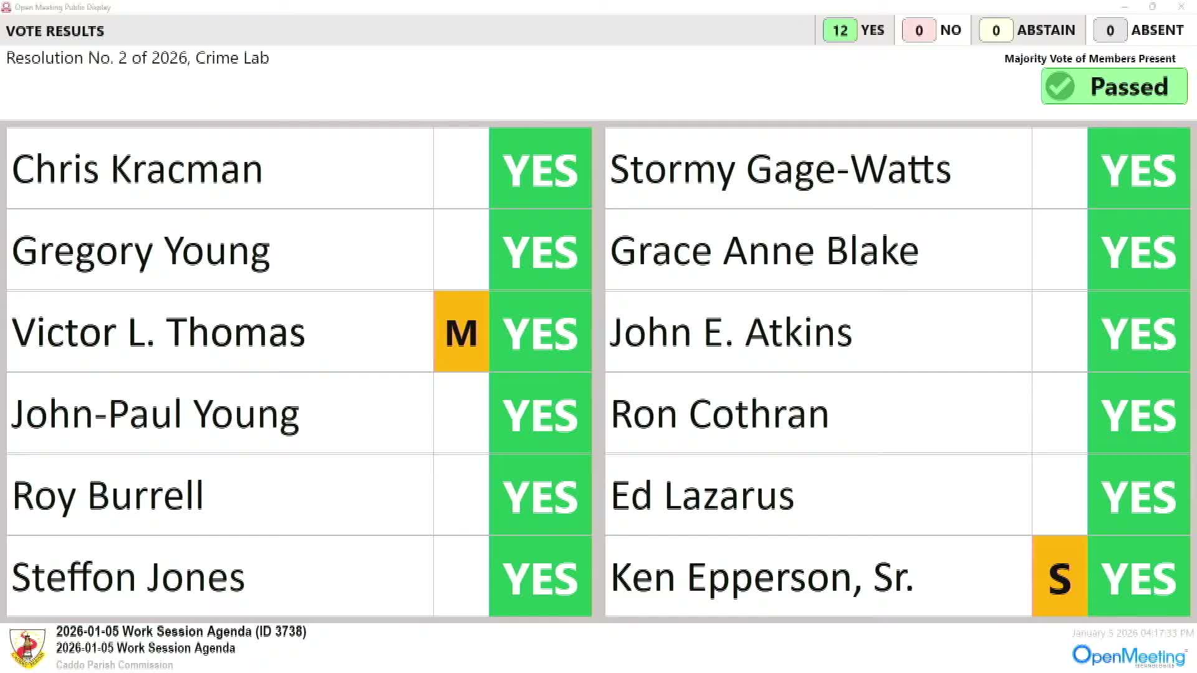
Task: Click the Caddo Parish seal logo
Action: point(27,648)
